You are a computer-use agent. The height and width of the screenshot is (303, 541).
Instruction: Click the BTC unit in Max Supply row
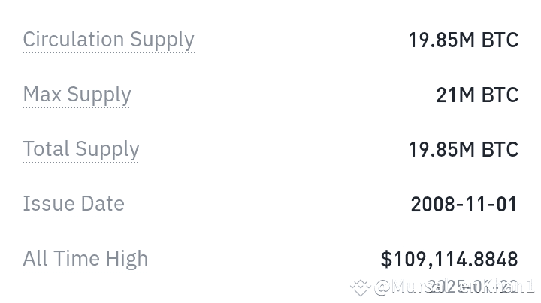tap(500, 94)
